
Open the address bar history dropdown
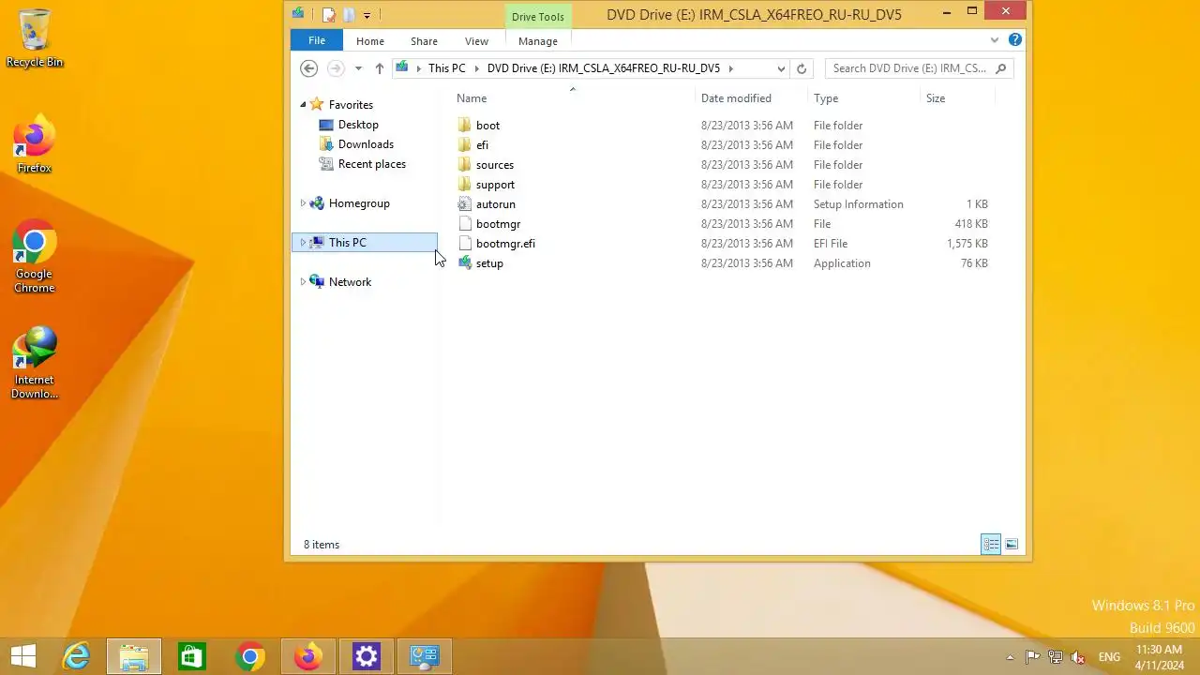click(x=781, y=68)
